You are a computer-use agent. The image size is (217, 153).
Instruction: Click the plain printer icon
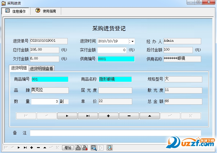(x=78, y=148)
